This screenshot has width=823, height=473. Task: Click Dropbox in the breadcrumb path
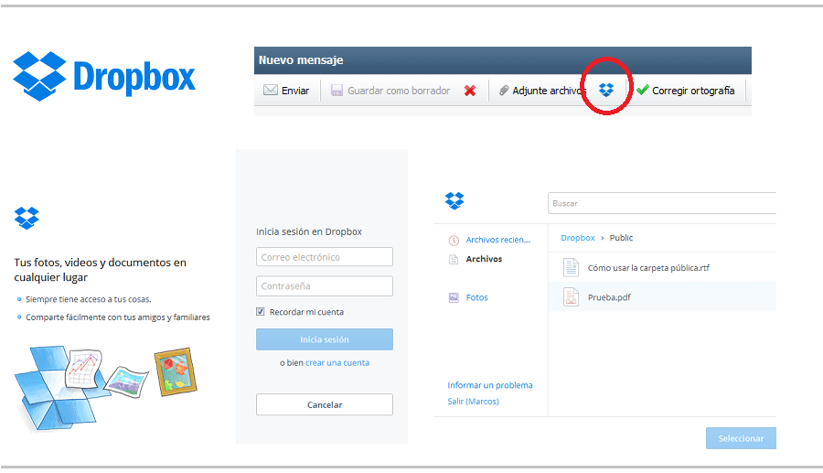(x=578, y=238)
